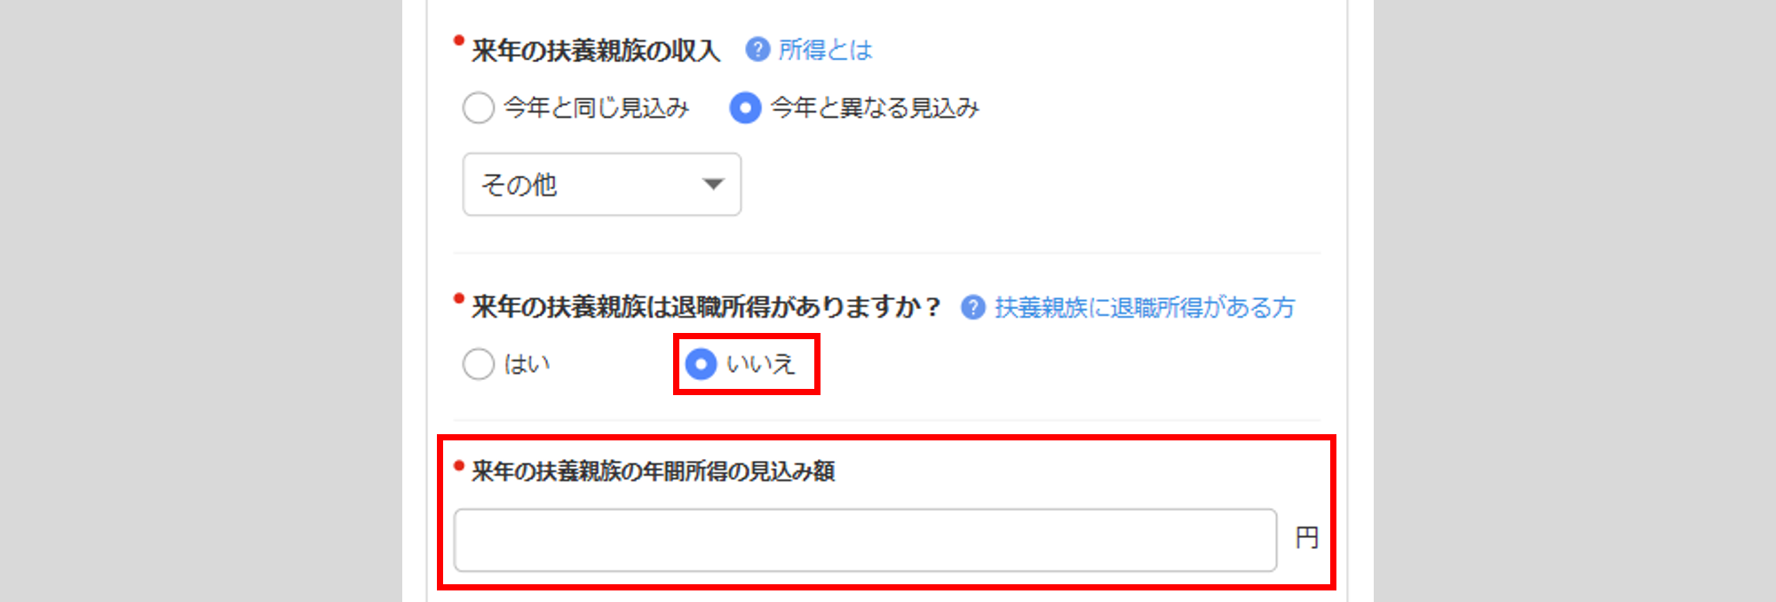Choose はい for the retirement income question
Image resolution: width=1776 pixels, height=602 pixels.
coord(479,364)
